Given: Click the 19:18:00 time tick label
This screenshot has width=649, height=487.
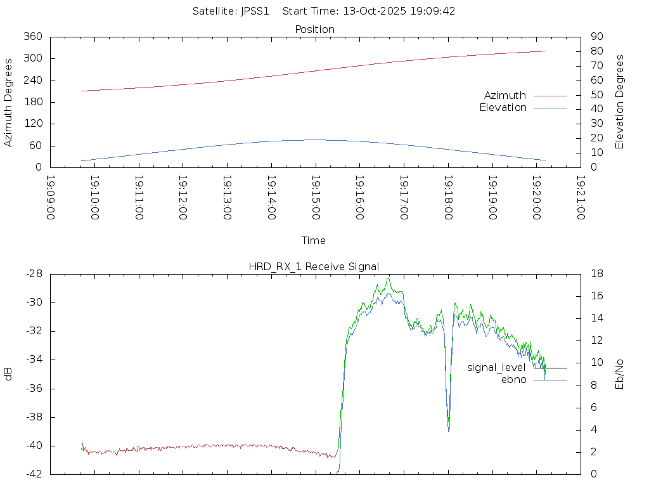Looking at the screenshot, I should (448, 198).
